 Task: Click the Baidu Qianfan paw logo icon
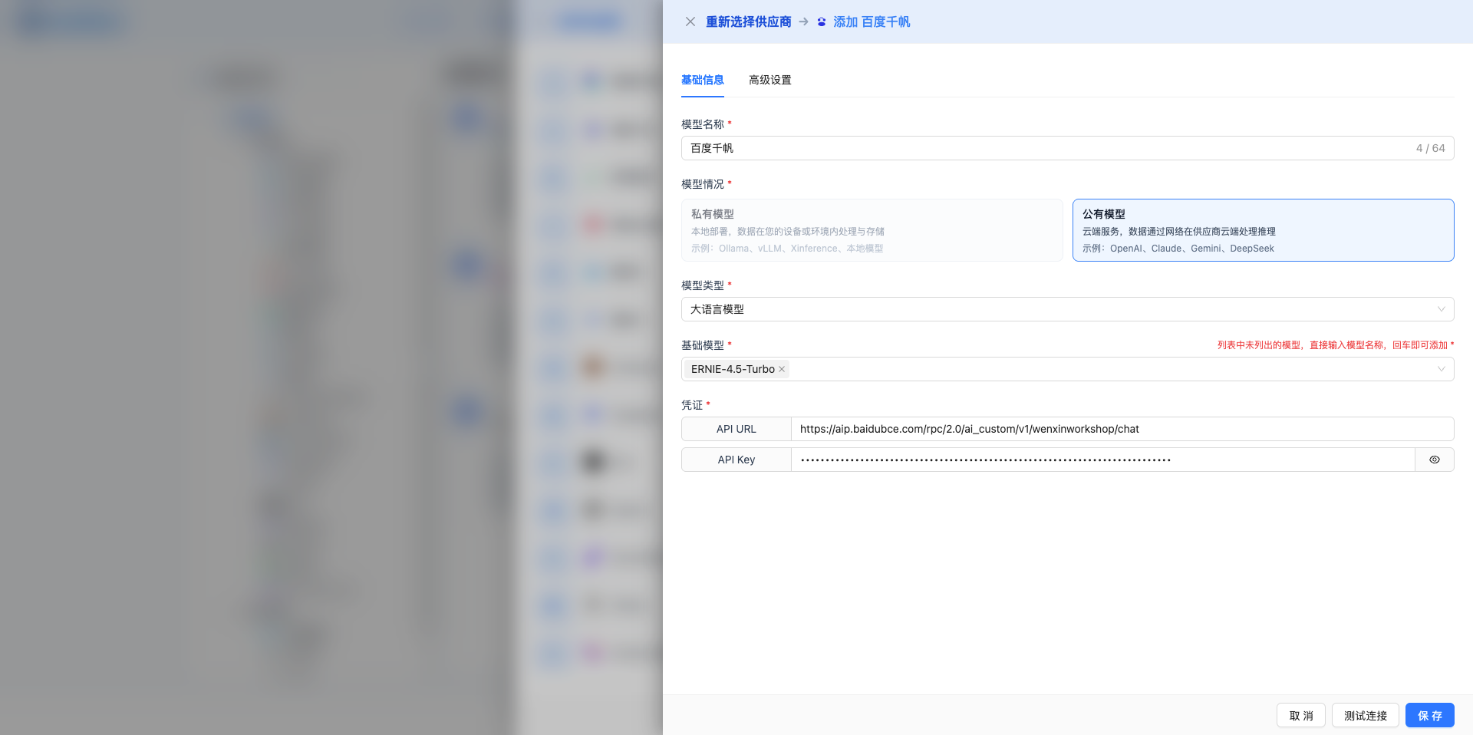tap(822, 22)
